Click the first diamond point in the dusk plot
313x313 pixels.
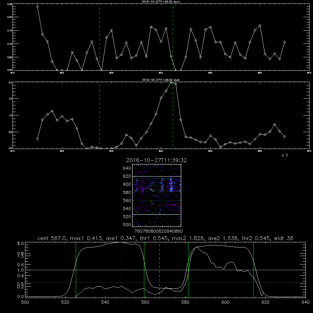click(37, 139)
